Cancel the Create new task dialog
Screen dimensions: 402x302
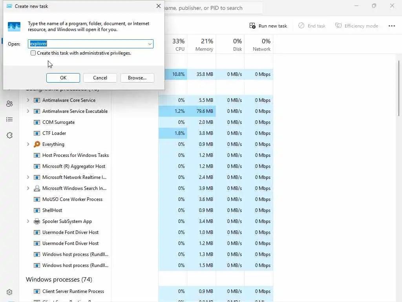(x=100, y=78)
